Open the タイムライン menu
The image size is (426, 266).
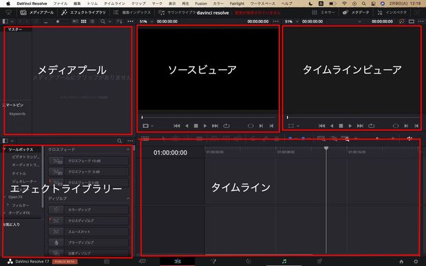pos(114,3)
